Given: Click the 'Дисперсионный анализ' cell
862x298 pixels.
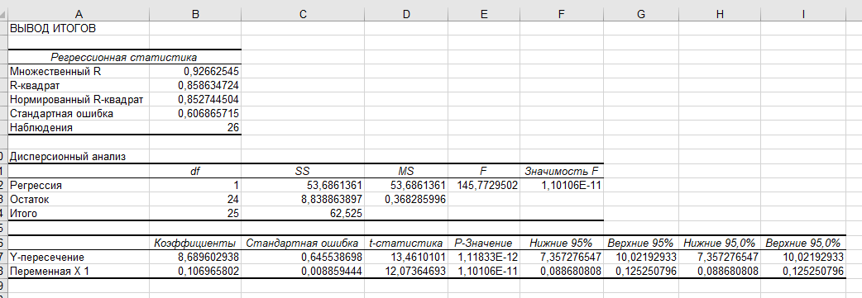Looking at the screenshot, I should (78, 156).
